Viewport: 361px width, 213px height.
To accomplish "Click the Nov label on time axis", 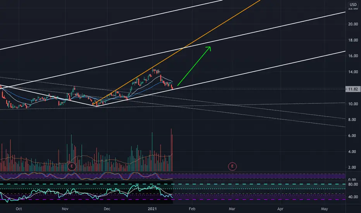I will pyautogui.click(x=65, y=209).
